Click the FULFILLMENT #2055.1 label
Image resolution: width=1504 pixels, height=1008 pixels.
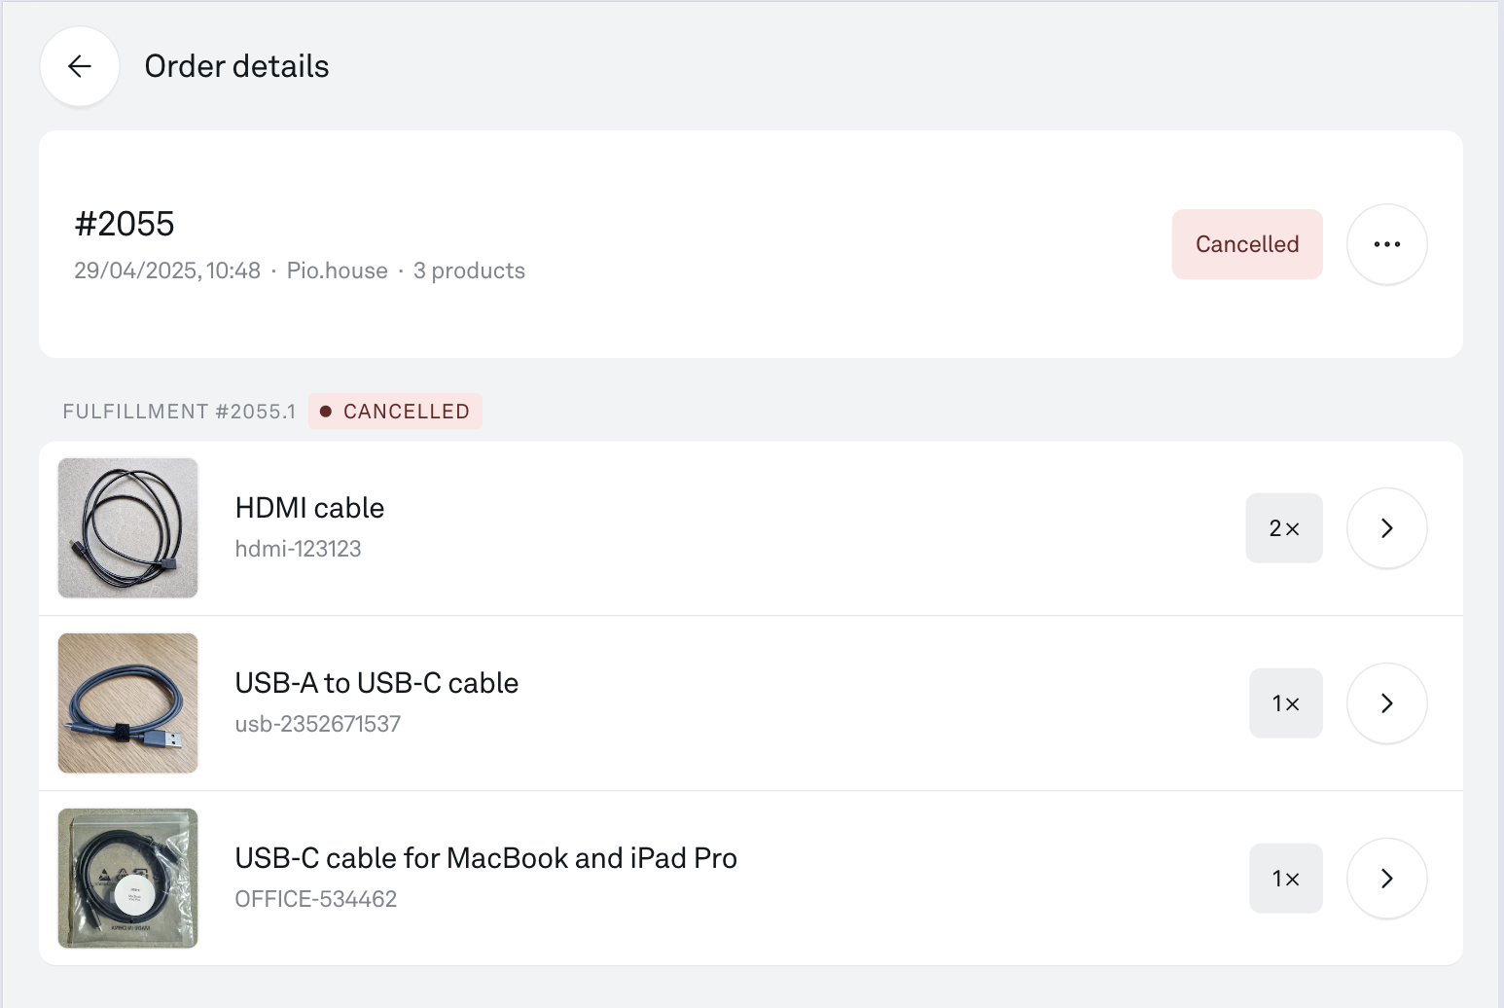179,412
